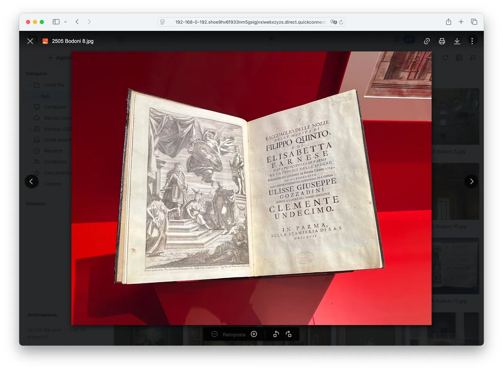This screenshot has height=371, width=503.
Task: Click Reimposta to reset the zoom
Action: (234, 335)
